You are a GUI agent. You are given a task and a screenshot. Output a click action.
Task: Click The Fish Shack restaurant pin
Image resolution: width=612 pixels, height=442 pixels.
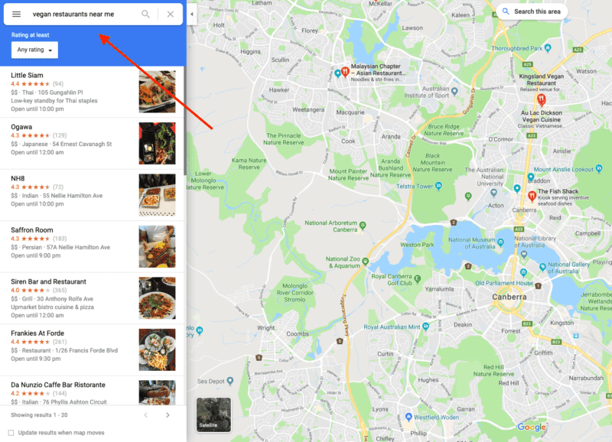pos(532,196)
